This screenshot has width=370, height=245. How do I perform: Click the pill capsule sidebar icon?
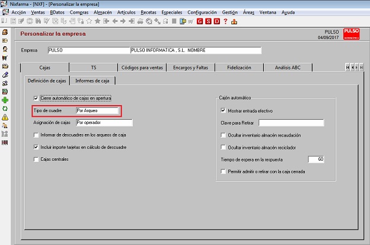click(5, 75)
